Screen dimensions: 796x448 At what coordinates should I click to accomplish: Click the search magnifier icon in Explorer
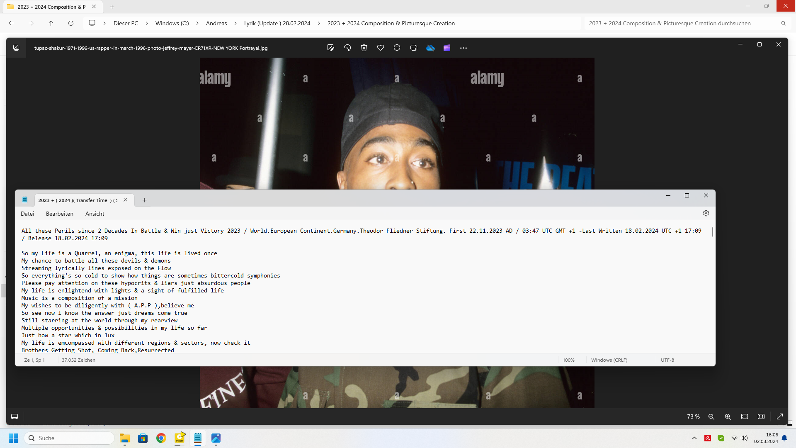pos(784,23)
